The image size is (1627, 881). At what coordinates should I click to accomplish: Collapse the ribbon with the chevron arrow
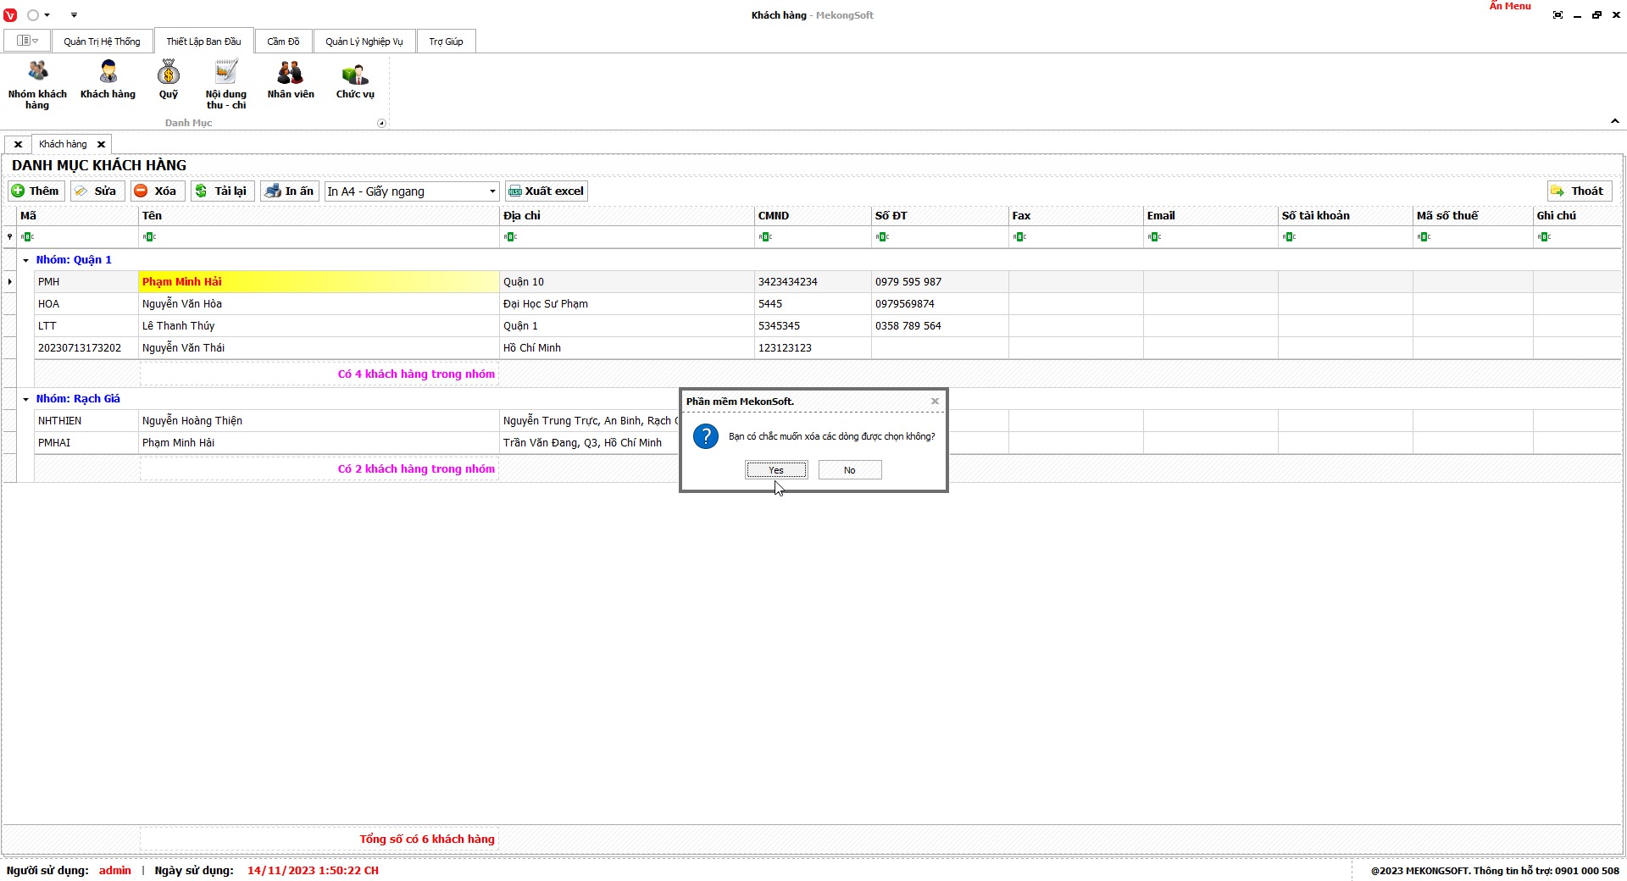[1614, 122]
